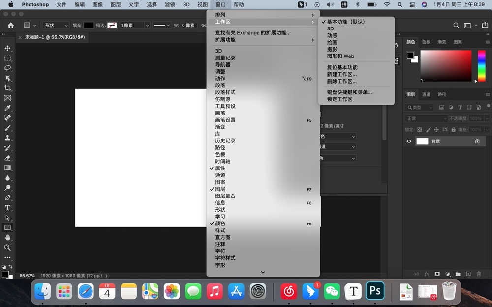The image size is (492, 307).
Task: Select the Zoom tool
Action: pyautogui.click(x=7, y=248)
